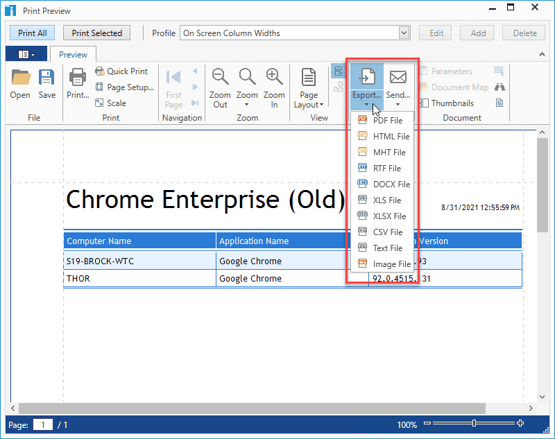Click the Save floppy disk icon
Image resolution: width=555 pixels, height=439 pixels.
46,78
